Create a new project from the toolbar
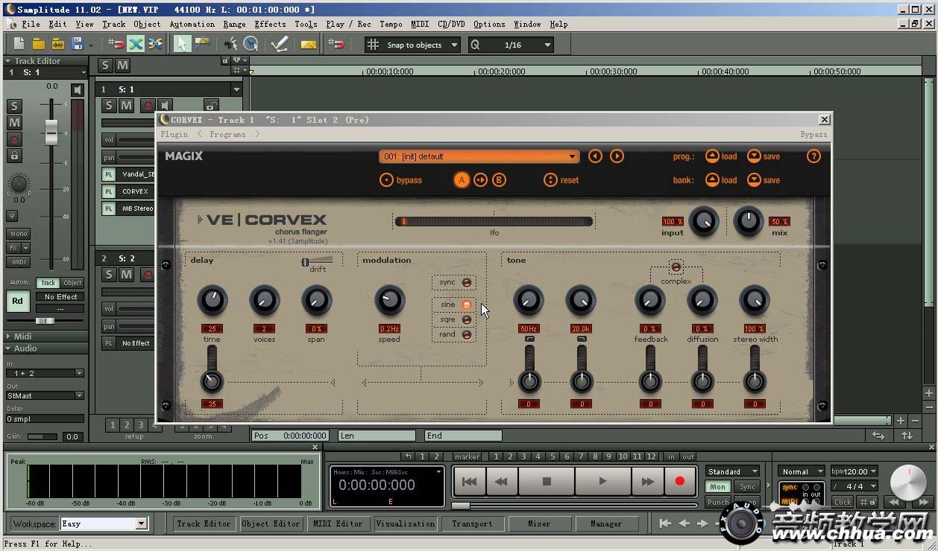This screenshot has width=938, height=551. (19, 45)
